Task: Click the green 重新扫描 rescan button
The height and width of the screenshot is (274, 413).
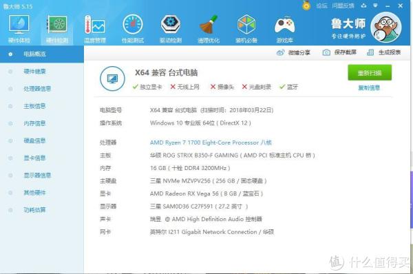Action: pos(370,72)
